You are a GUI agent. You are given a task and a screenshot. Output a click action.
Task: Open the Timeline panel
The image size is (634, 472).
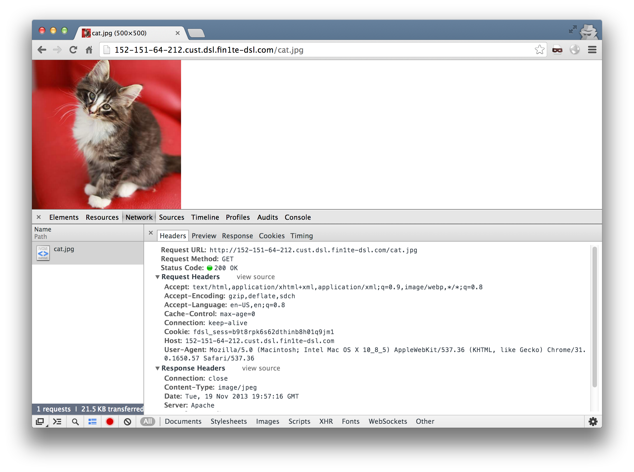pyautogui.click(x=205, y=217)
